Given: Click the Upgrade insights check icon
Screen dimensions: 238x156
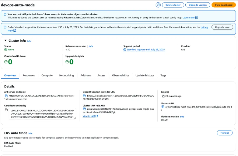Looking at the screenshot, I should click(x=67, y=62).
